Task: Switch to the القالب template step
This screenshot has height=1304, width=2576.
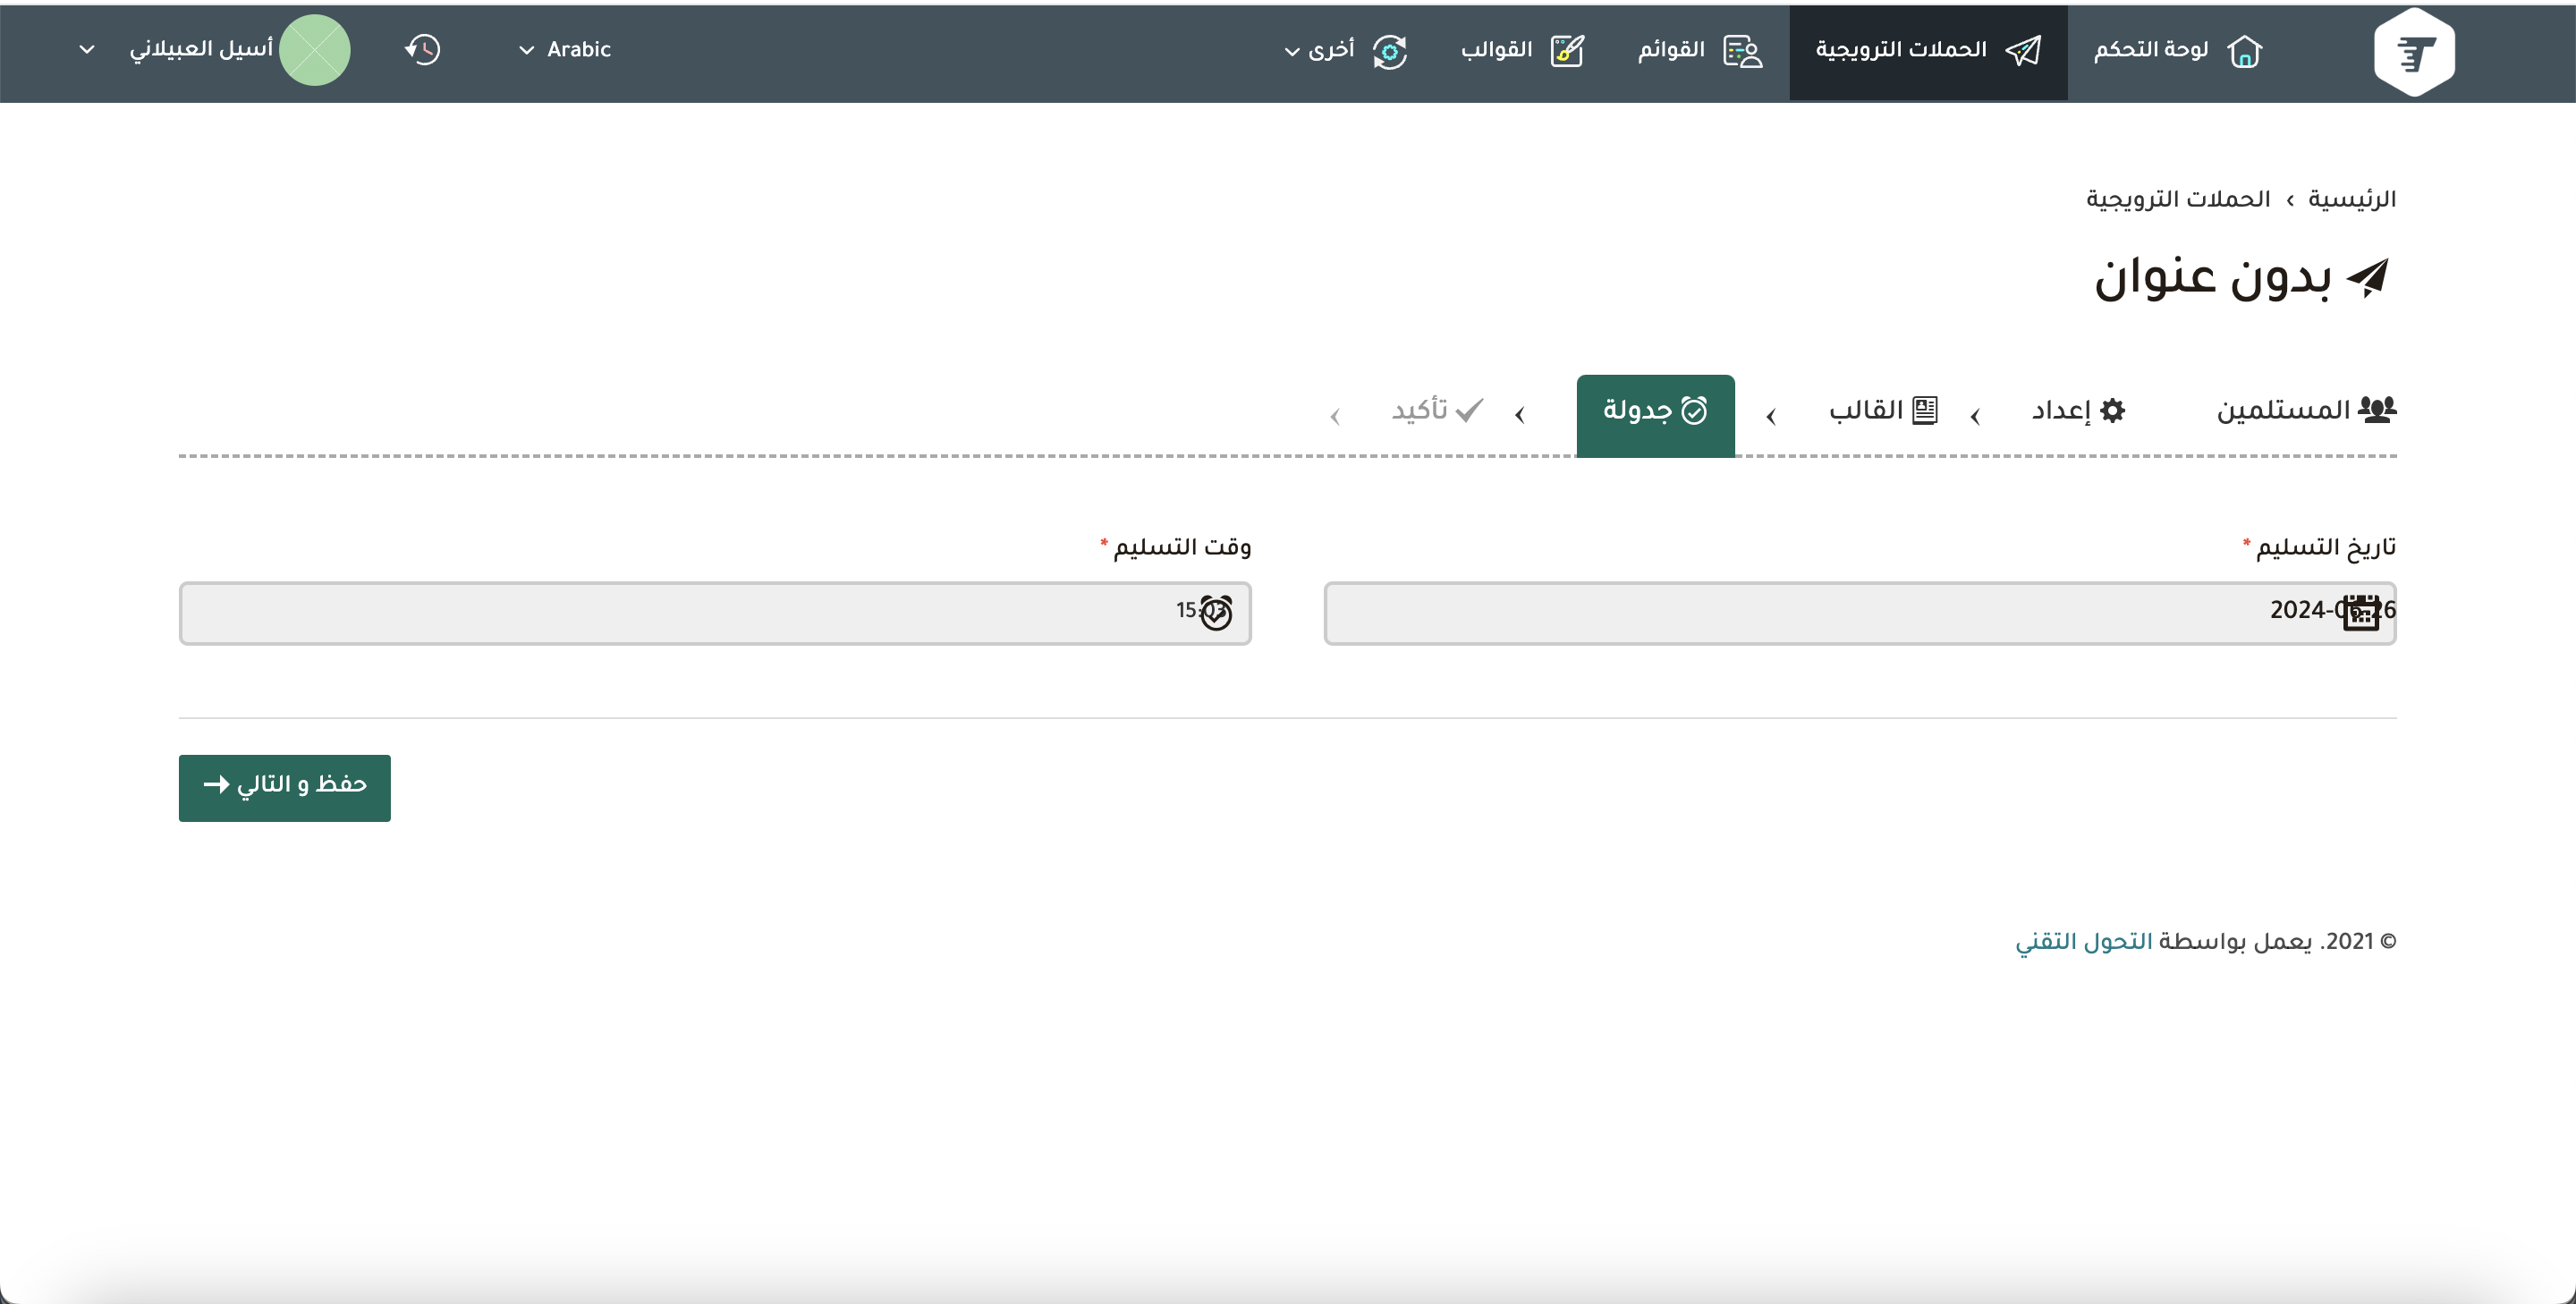Action: [x=1882, y=410]
